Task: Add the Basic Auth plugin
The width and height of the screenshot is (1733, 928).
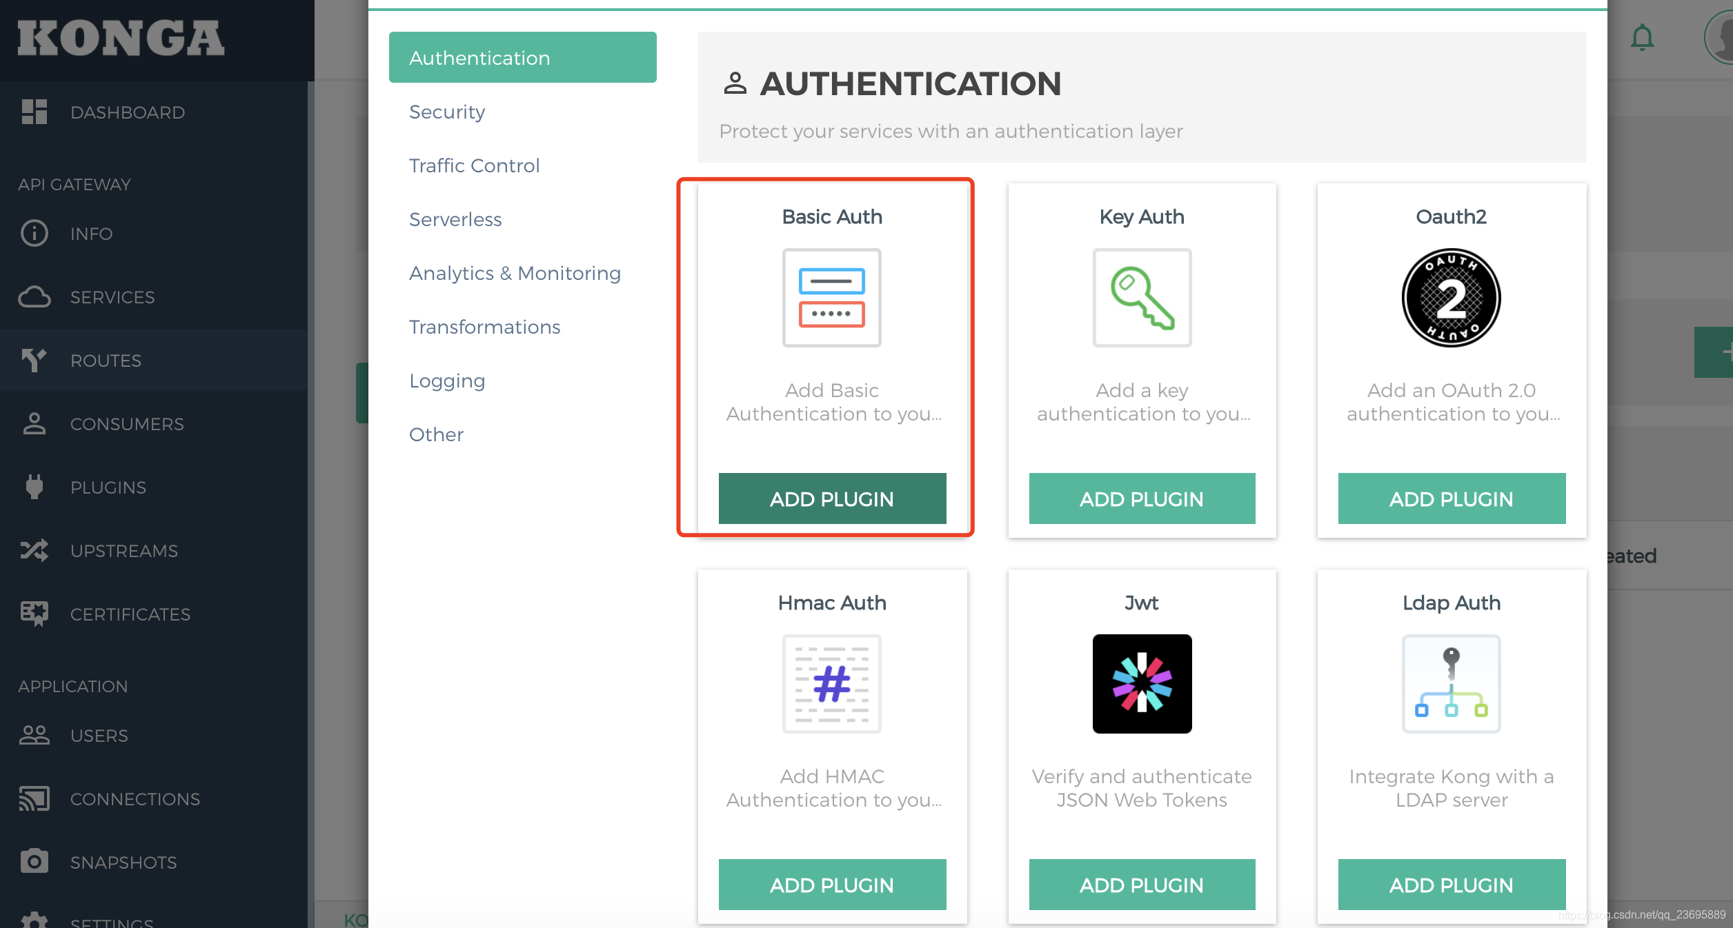Action: pos(832,498)
